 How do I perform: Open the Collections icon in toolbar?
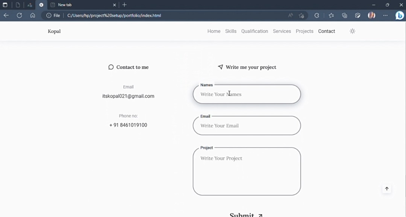click(x=344, y=15)
